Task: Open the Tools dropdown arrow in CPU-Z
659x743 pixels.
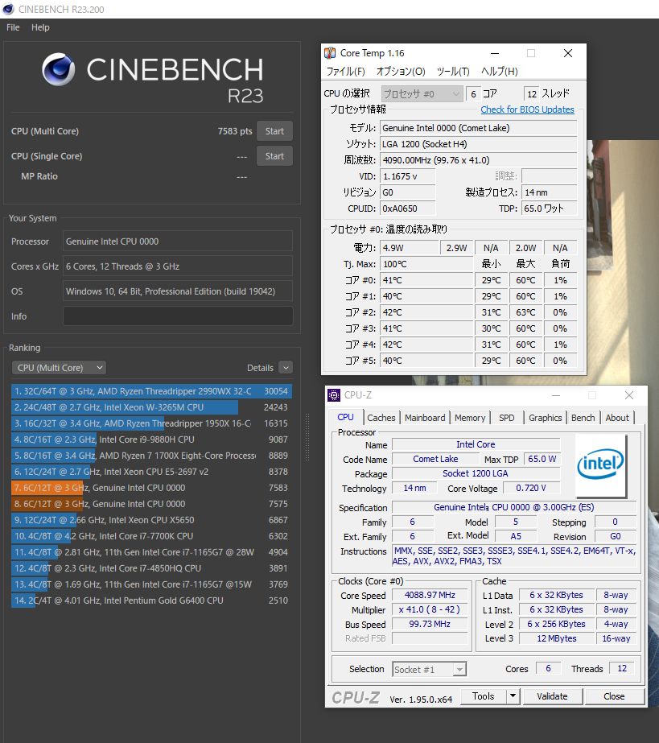Action: tap(513, 696)
